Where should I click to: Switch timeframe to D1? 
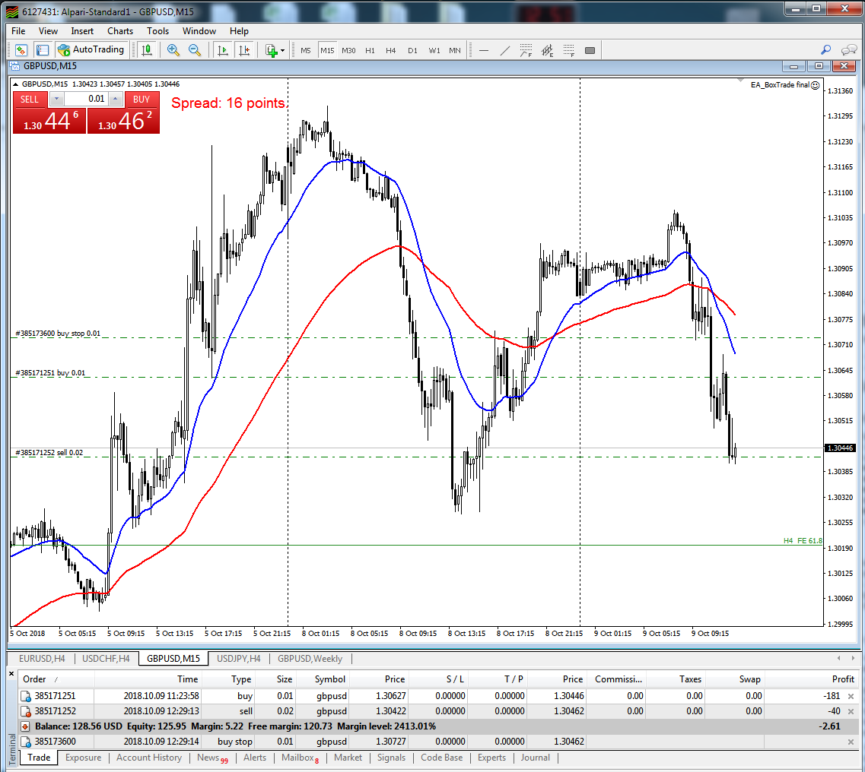[412, 51]
